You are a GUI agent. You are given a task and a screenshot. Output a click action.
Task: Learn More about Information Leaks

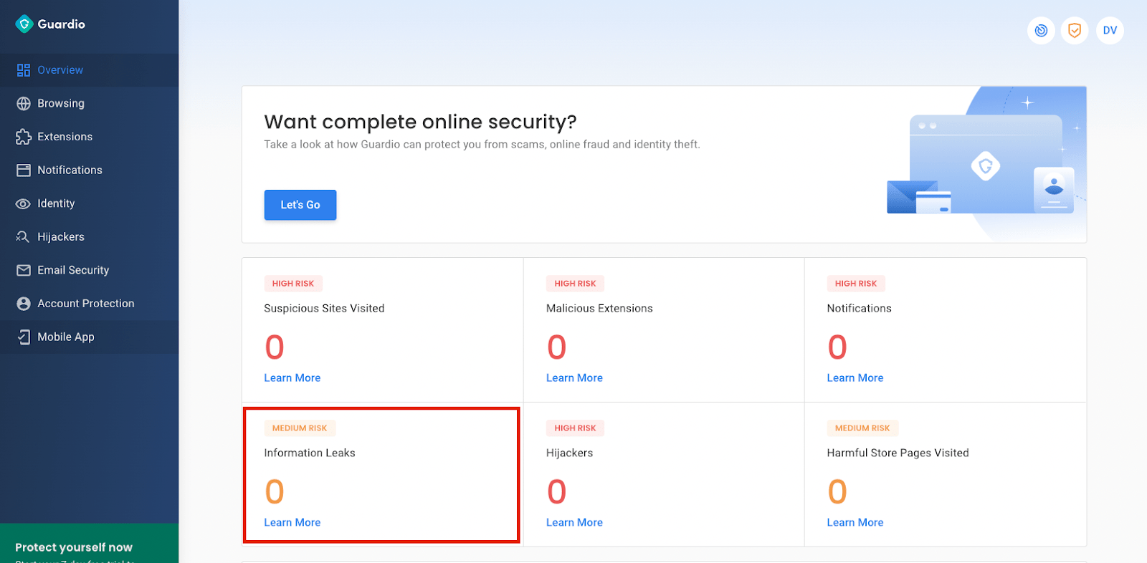[x=292, y=523]
